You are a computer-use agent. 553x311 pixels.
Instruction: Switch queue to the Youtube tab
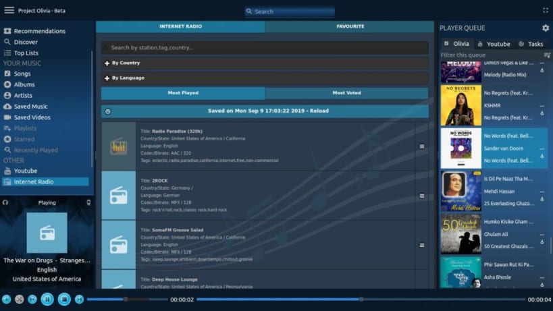[494, 44]
